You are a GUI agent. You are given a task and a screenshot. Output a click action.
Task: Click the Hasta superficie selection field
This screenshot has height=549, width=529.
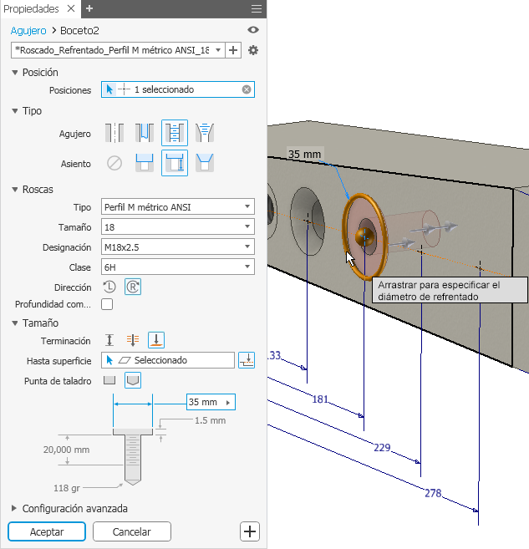click(x=168, y=360)
